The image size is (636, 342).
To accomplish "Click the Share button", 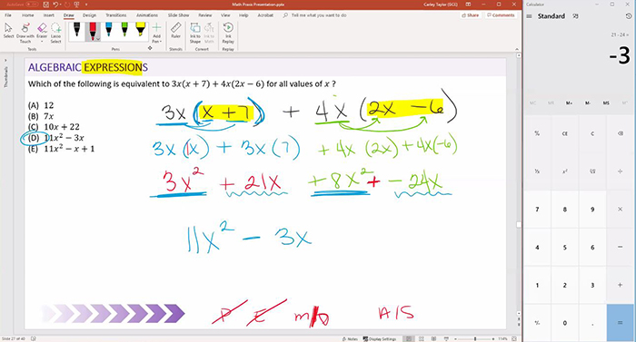I will [x=471, y=15].
